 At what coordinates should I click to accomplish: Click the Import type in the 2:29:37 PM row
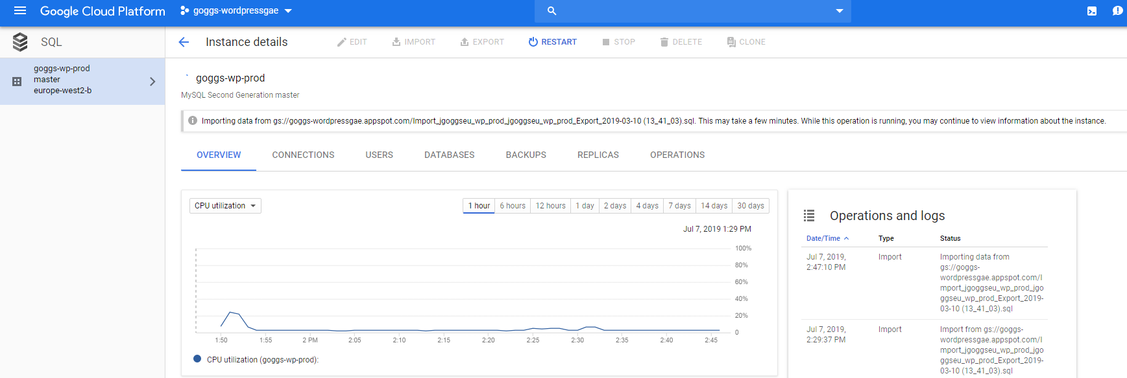coord(890,329)
